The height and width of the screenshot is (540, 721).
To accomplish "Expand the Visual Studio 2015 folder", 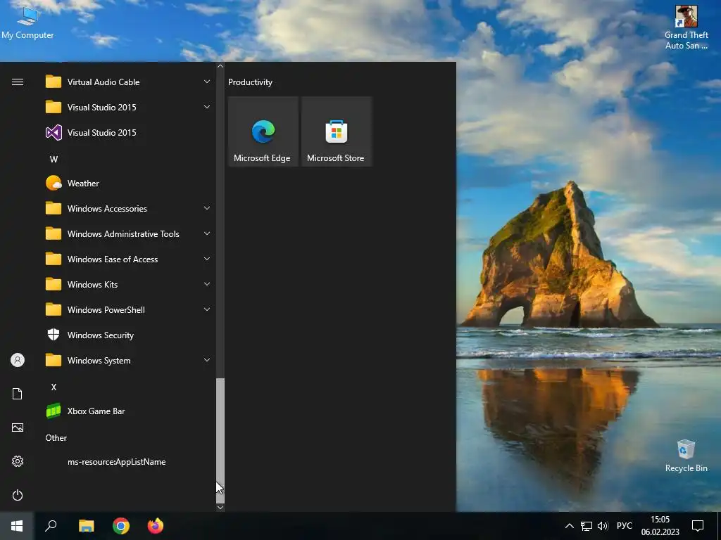I will (128, 108).
